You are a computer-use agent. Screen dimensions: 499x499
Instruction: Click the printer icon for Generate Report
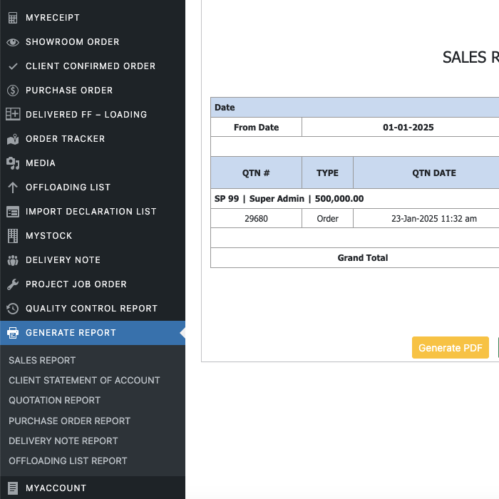[x=13, y=333]
